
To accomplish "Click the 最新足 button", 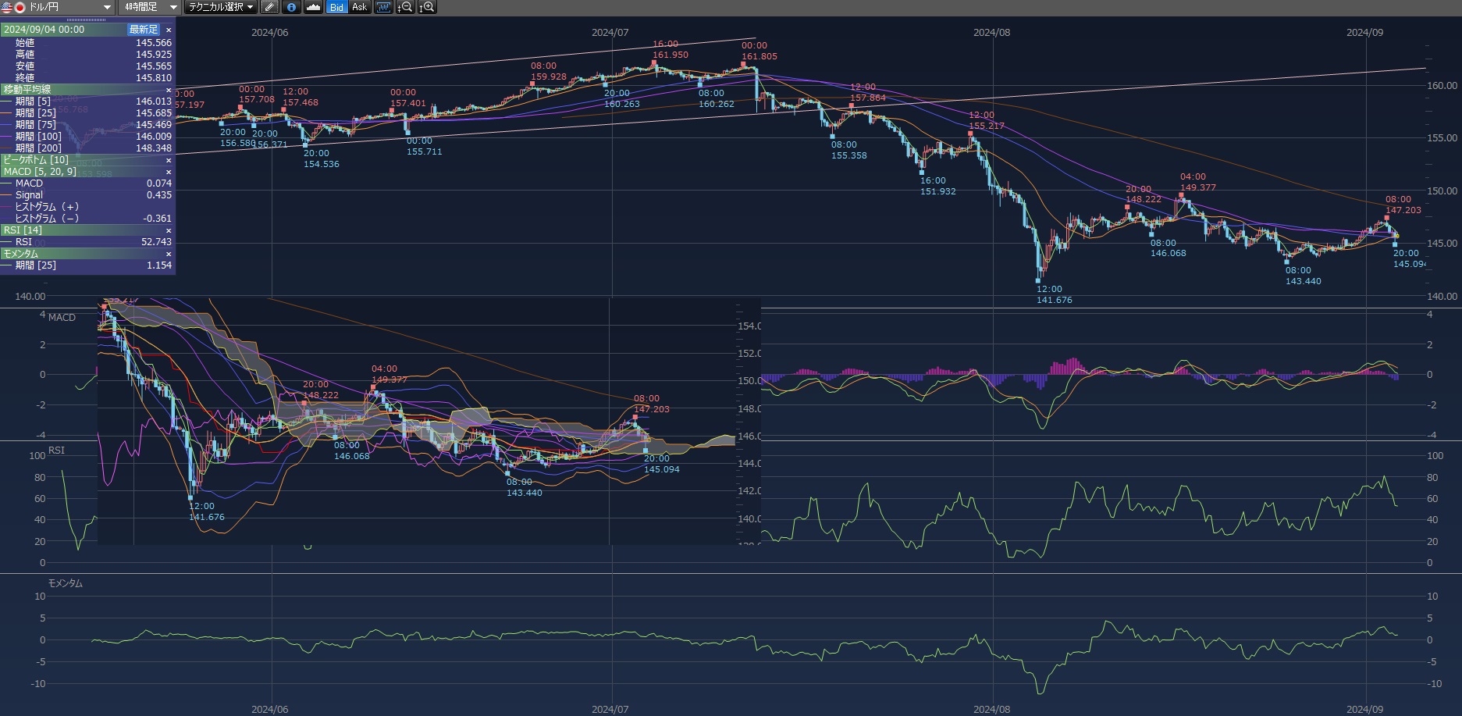I will (x=144, y=30).
